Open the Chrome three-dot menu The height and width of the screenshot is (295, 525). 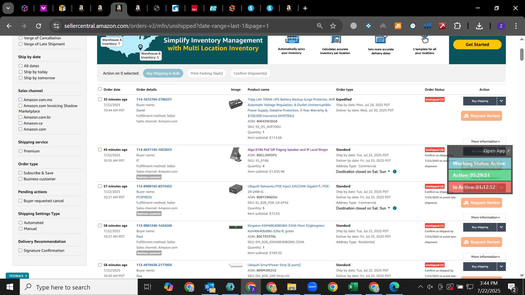516,26
